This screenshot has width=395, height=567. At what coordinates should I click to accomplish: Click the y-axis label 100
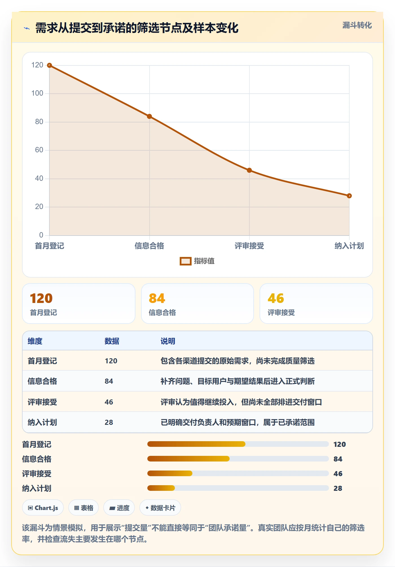[37, 93]
